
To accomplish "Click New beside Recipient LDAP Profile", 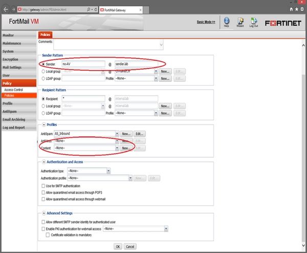I will tap(165, 113).
